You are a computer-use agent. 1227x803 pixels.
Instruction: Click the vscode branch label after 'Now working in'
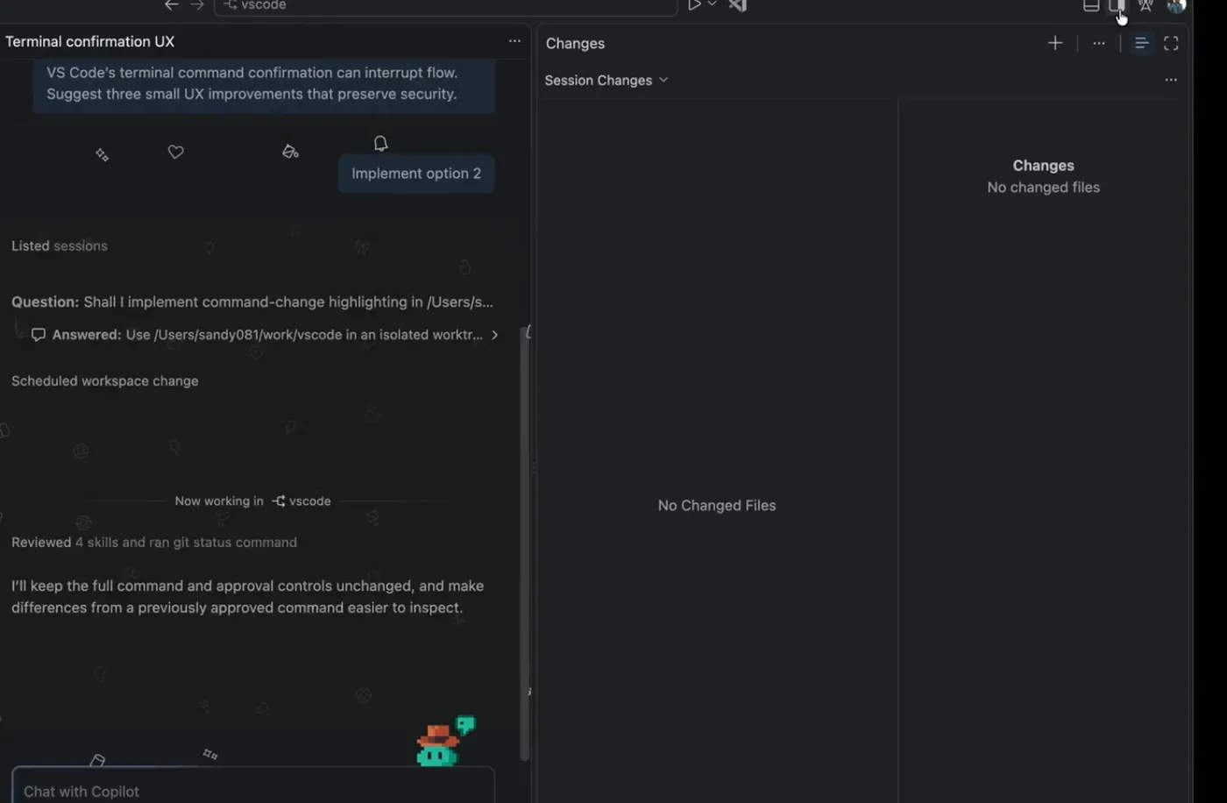pyautogui.click(x=301, y=501)
